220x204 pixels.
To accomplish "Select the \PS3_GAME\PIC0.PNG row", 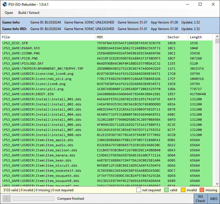I will [107, 58].
